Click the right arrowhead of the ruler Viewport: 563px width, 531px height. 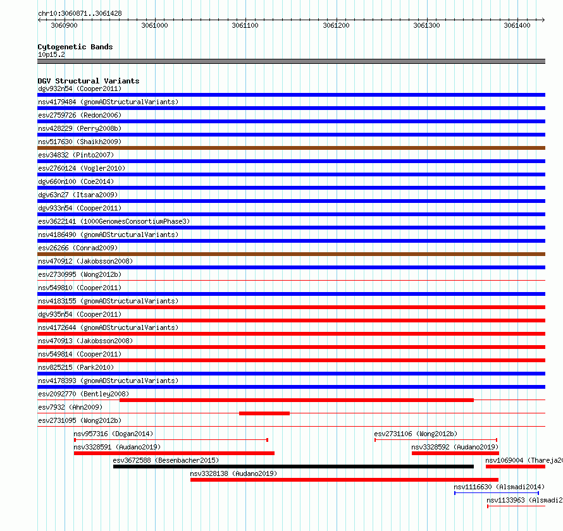click(543, 20)
